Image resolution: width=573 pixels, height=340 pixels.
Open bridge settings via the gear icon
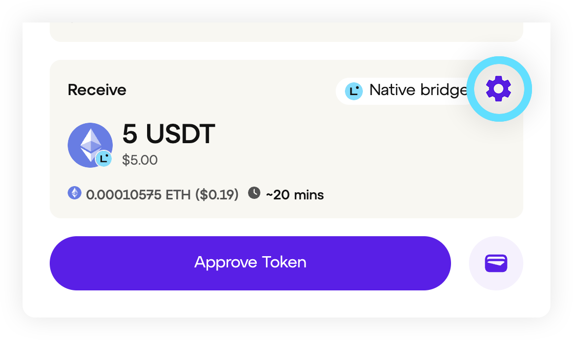tap(499, 89)
